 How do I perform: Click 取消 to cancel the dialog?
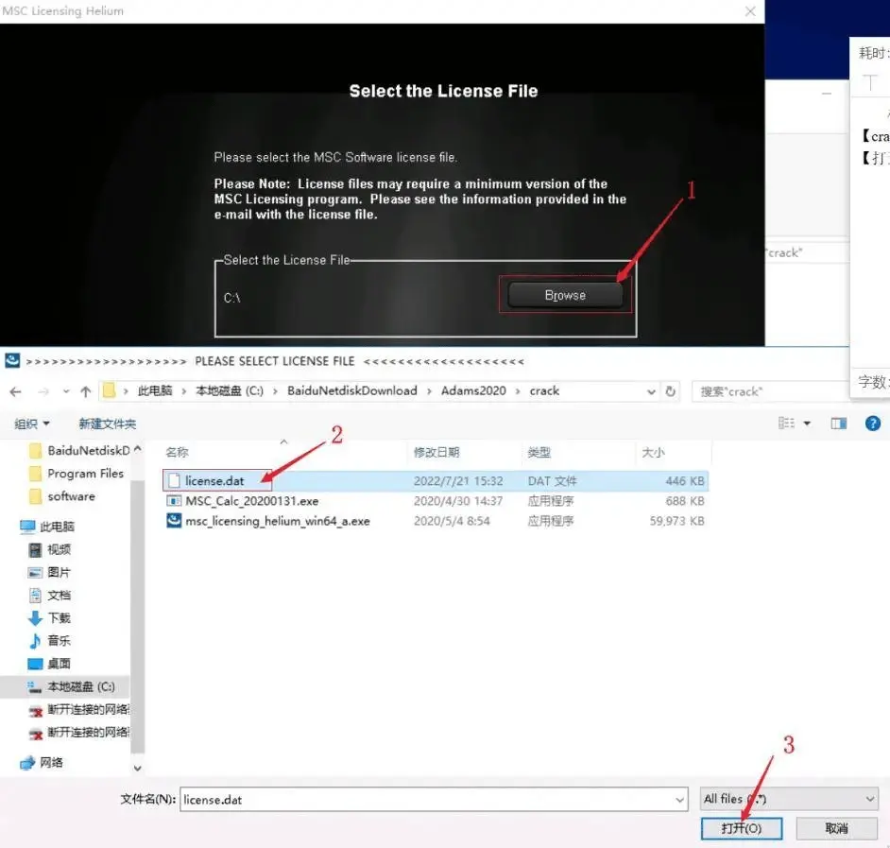(836, 829)
